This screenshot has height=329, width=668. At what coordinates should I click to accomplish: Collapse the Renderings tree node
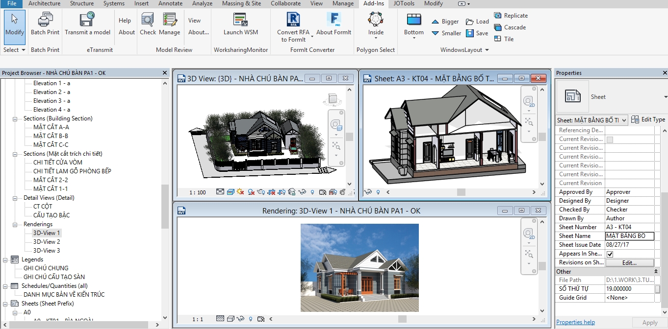click(15, 224)
